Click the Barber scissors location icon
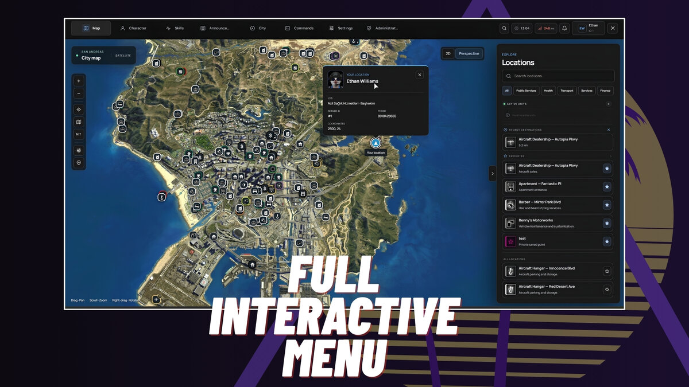 click(510, 205)
